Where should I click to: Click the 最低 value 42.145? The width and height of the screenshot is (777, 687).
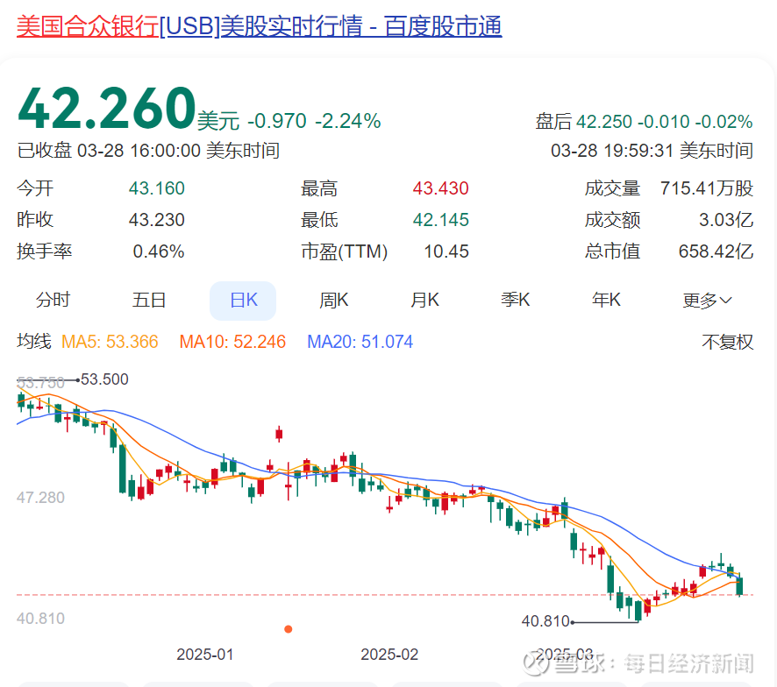(440, 220)
